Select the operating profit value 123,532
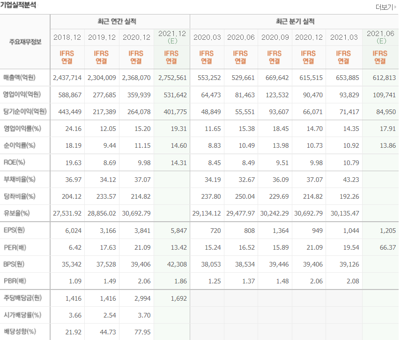The image size is (401, 340). pyautogui.click(x=277, y=95)
